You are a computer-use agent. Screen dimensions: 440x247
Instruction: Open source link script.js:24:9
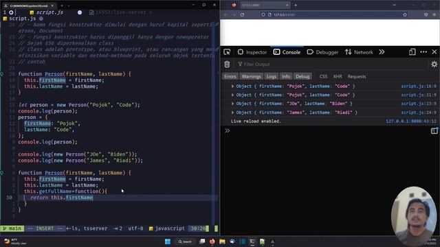point(419,113)
